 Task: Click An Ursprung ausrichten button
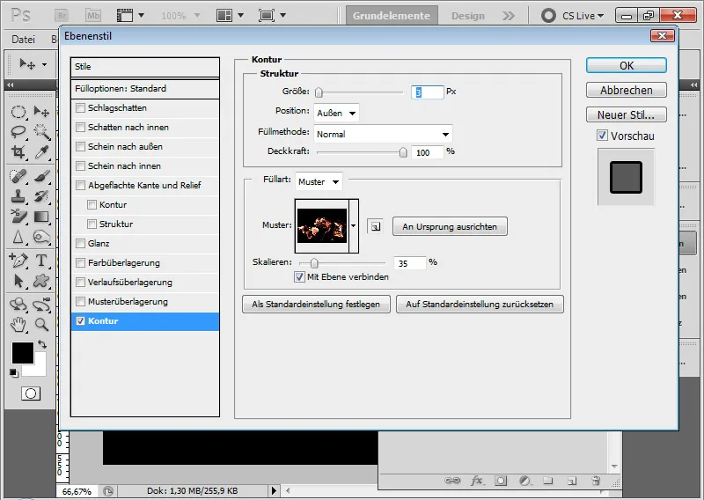click(x=450, y=226)
